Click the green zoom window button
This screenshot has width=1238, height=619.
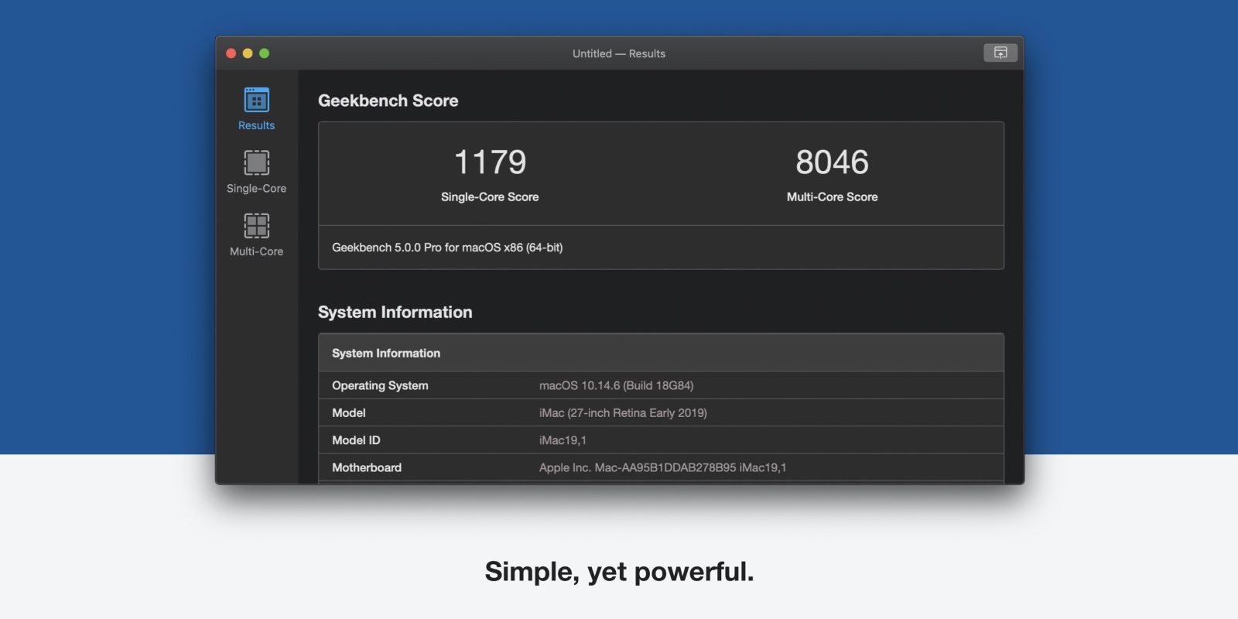[x=265, y=53]
